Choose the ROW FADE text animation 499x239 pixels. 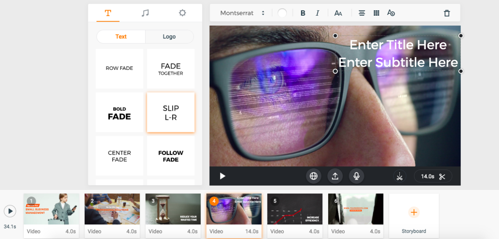click(120, 68)
